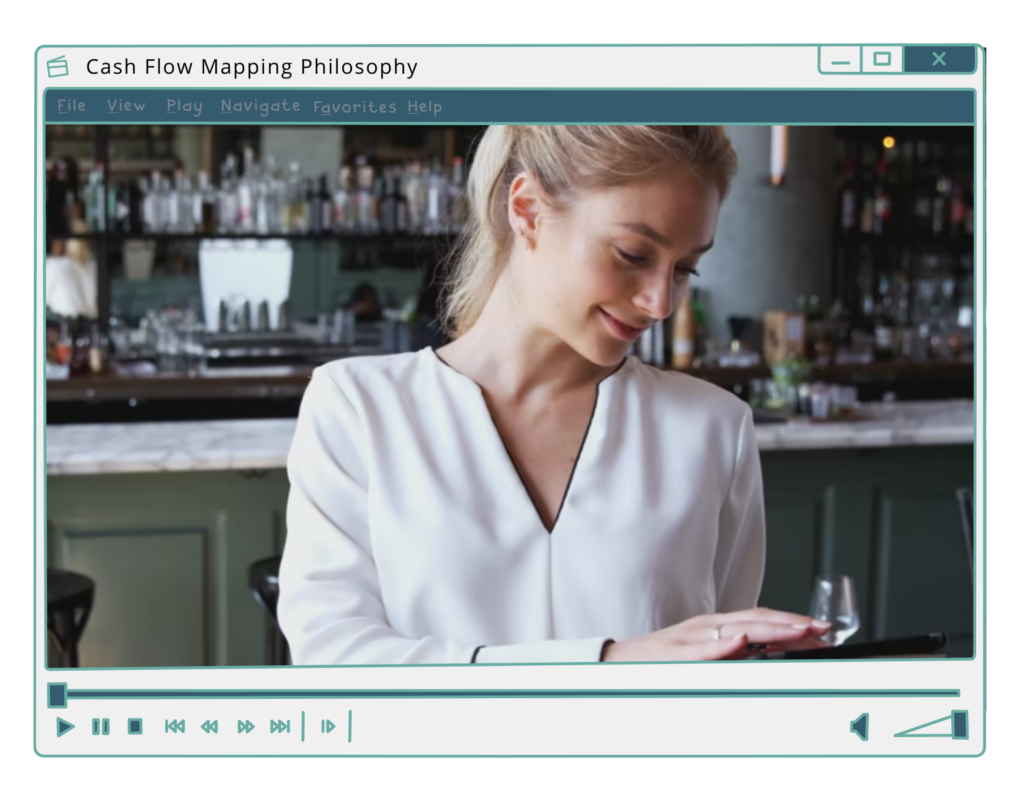
Task: Close the Cash Flow Mapping Philosophy window
Action: pos(939,59)
